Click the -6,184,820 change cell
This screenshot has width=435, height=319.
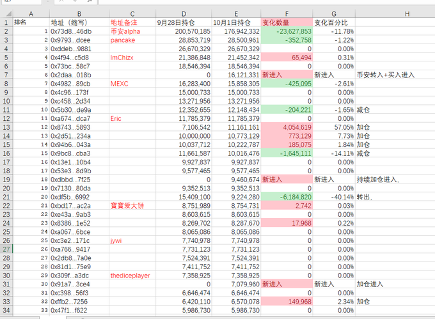287,197
